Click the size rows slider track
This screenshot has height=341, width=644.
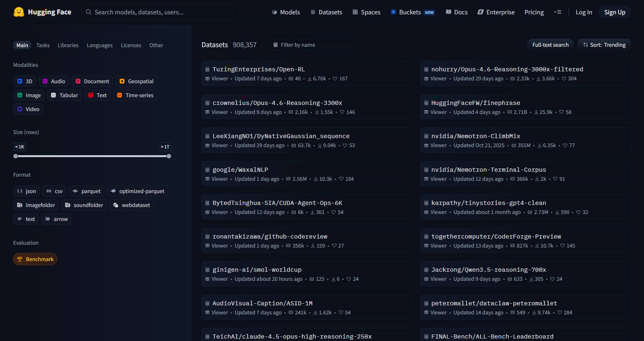tap(92, 156)
